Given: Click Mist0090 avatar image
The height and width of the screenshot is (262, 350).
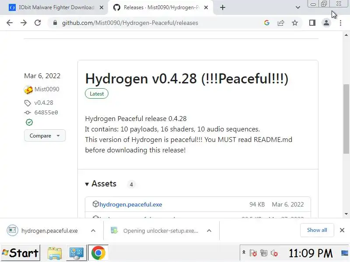Looking at the screenshot, I should click(28, 90).
